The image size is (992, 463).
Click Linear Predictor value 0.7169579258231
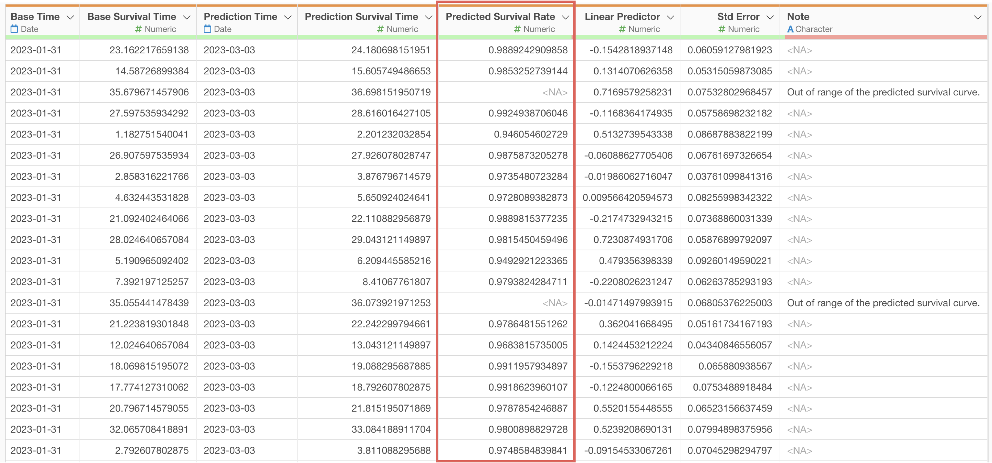[633, 92]
